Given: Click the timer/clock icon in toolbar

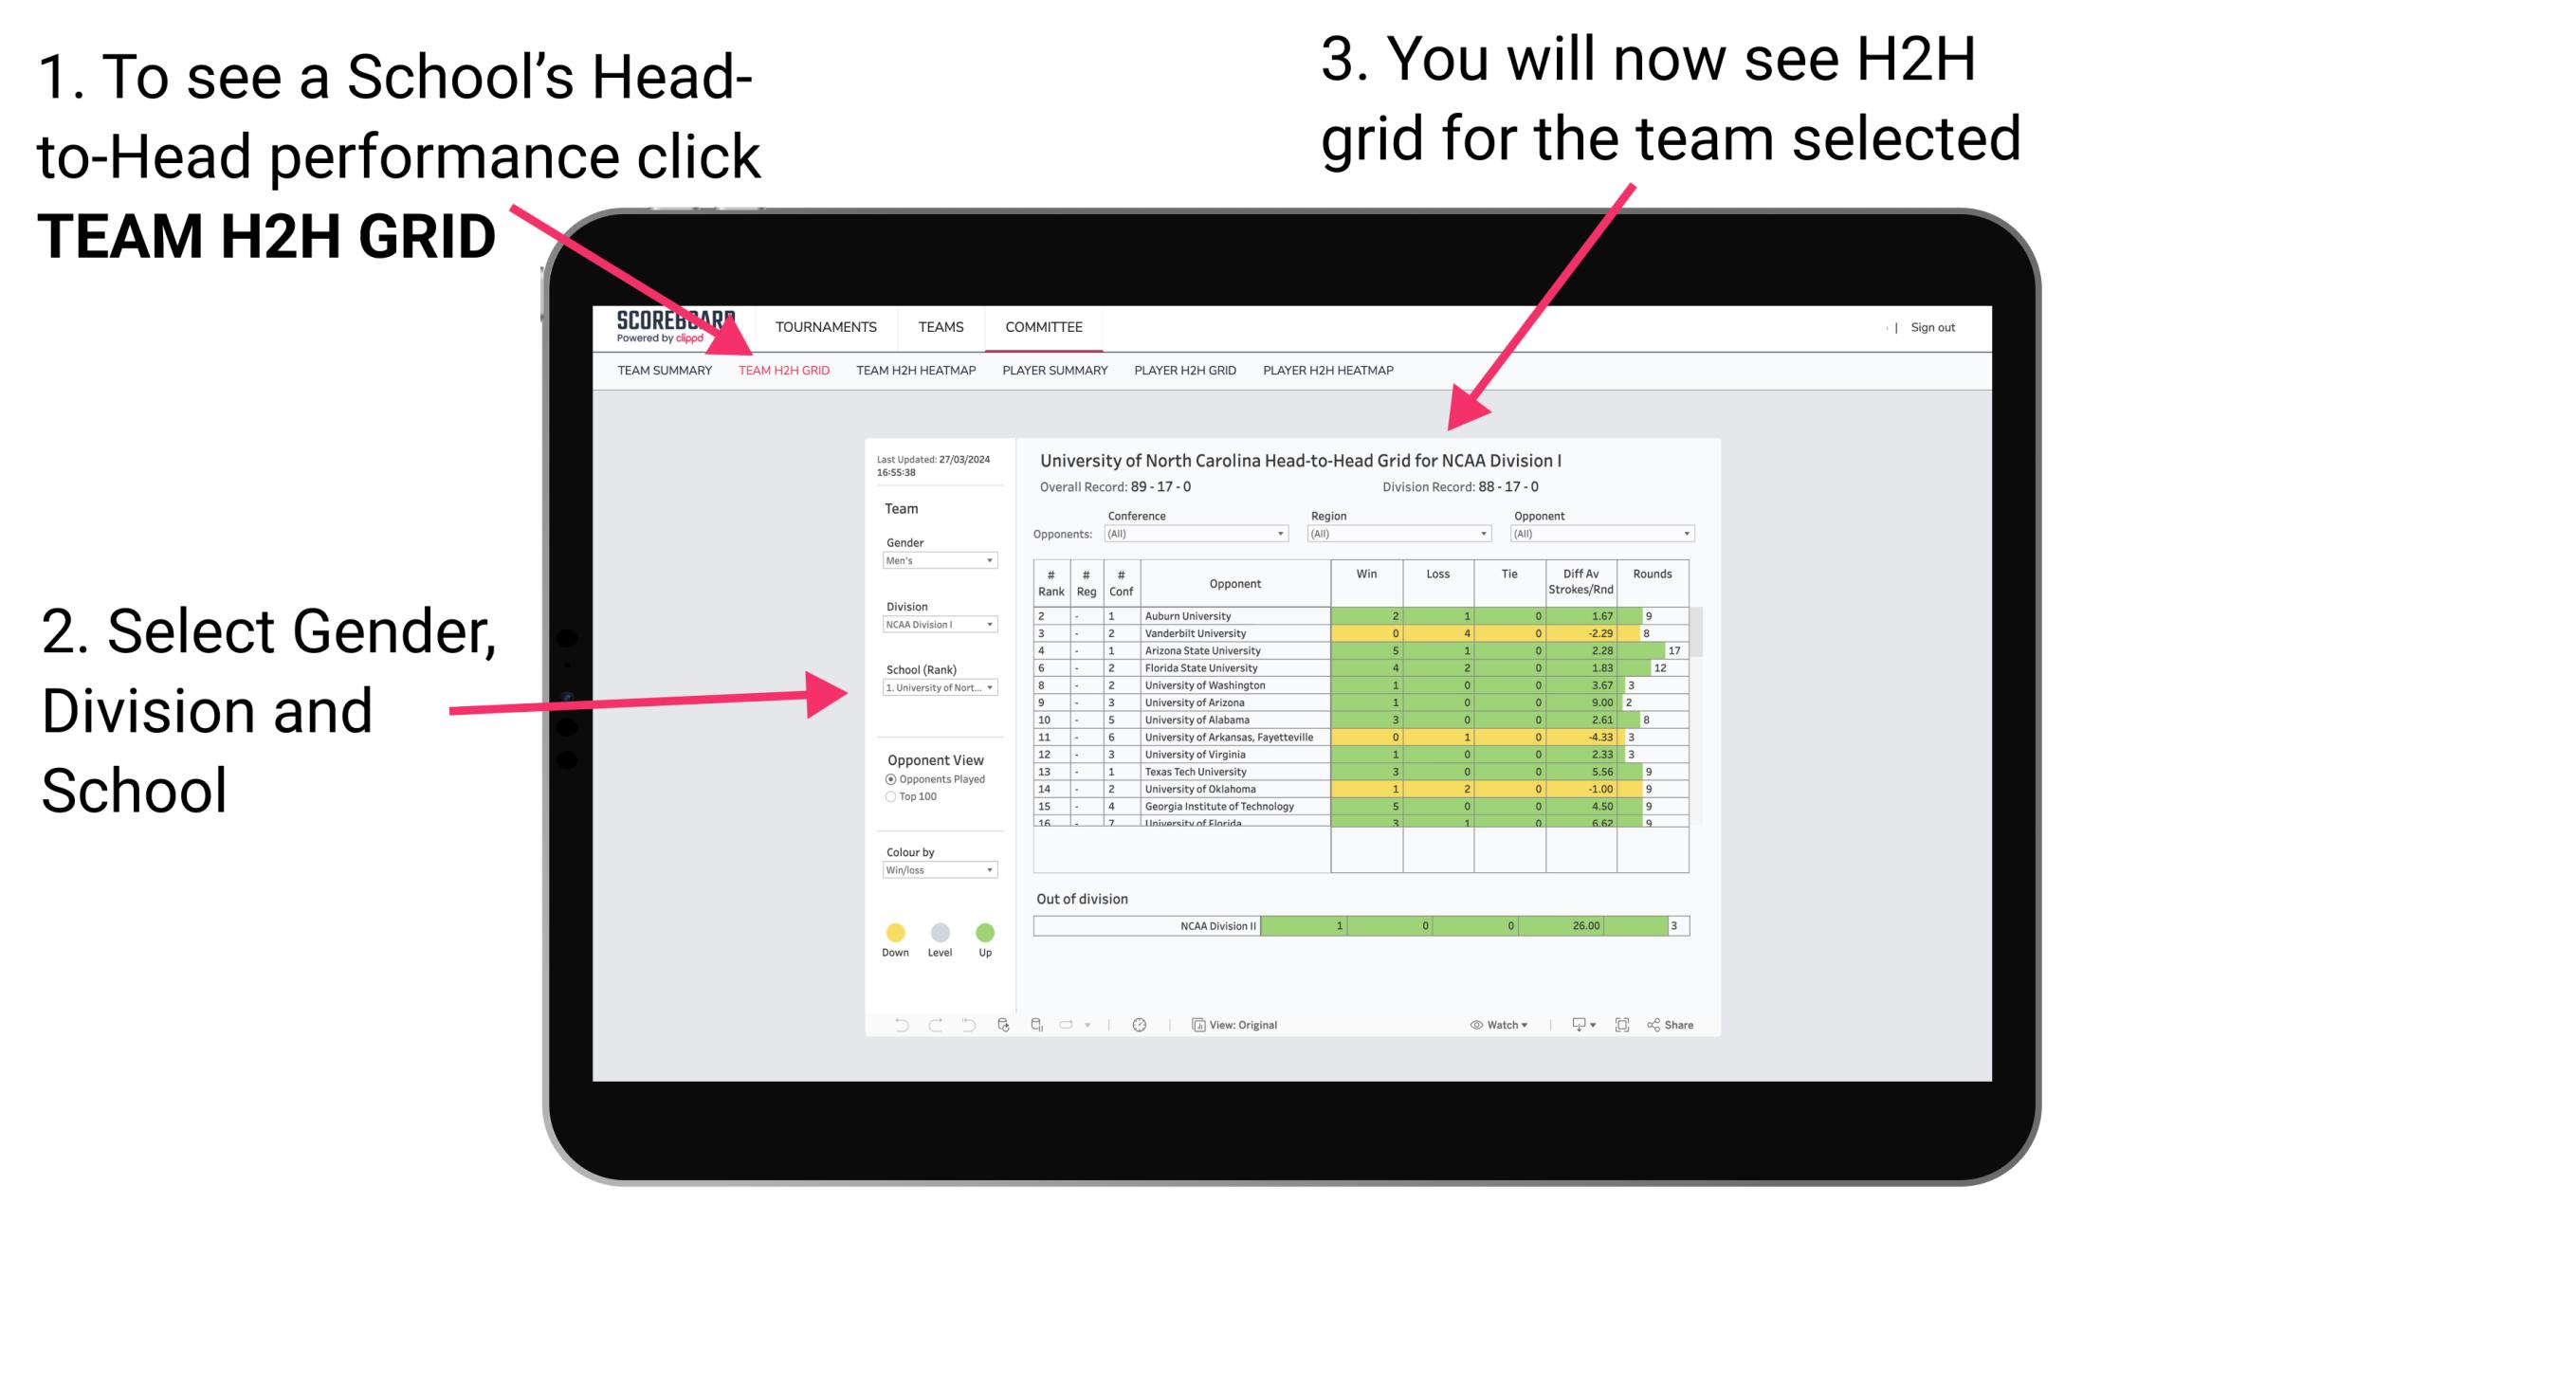Looking at the screenshot, I should click(x=1142, y=1024).
